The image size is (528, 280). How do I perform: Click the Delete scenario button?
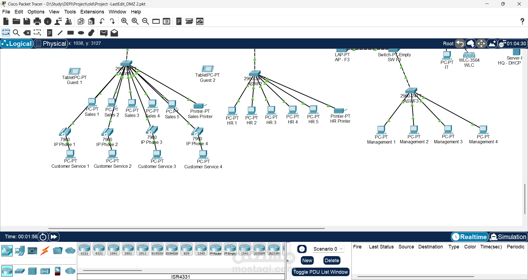(332, 261)
